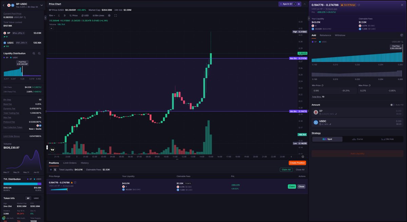Open the 15m timeframe dropdown
The width and height of the screenshot is (407, 222).
[52, 15]
